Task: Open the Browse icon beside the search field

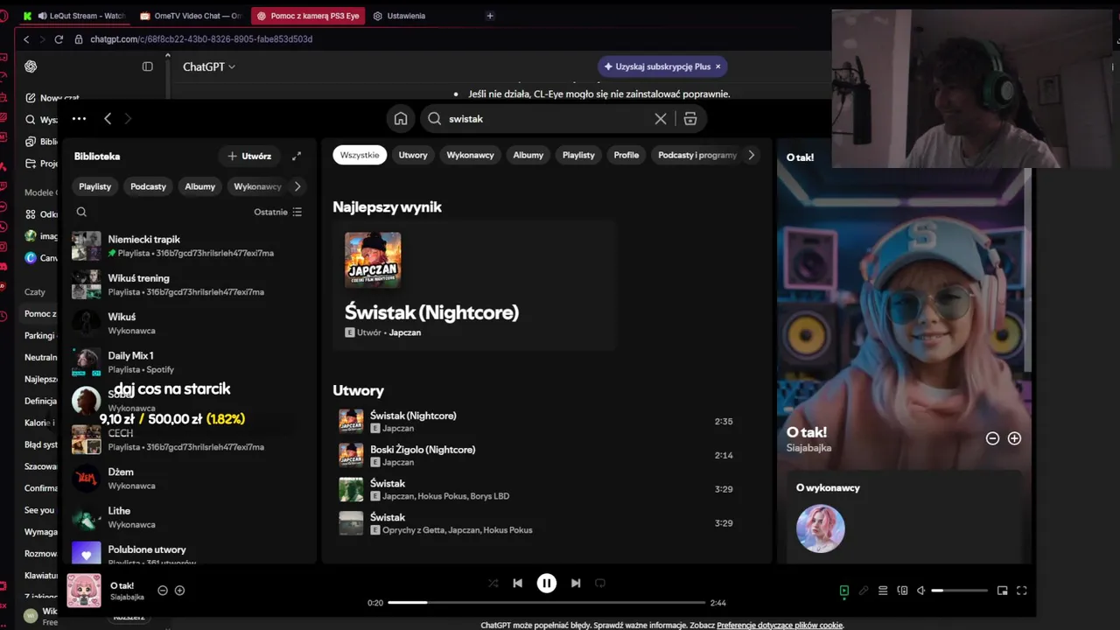Action: [689, 119]
